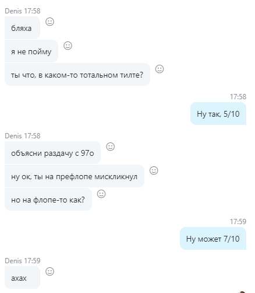
Task: Add reaction to "тотальном тилте?" message
Action: click(160, 69)
